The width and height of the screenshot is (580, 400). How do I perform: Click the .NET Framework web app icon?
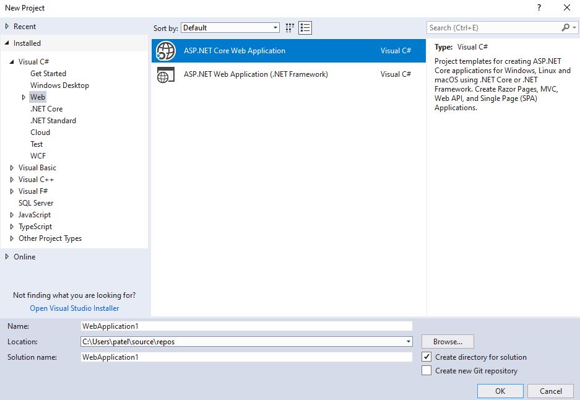point(165,74)
